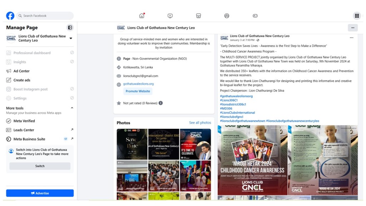Open page header three-dot menu
The height and width of the screenshot is (206, 366).
pos(353,28)
